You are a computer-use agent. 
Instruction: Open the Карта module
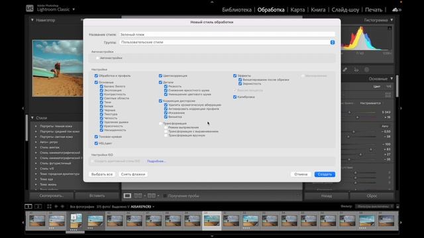[297, 10]
